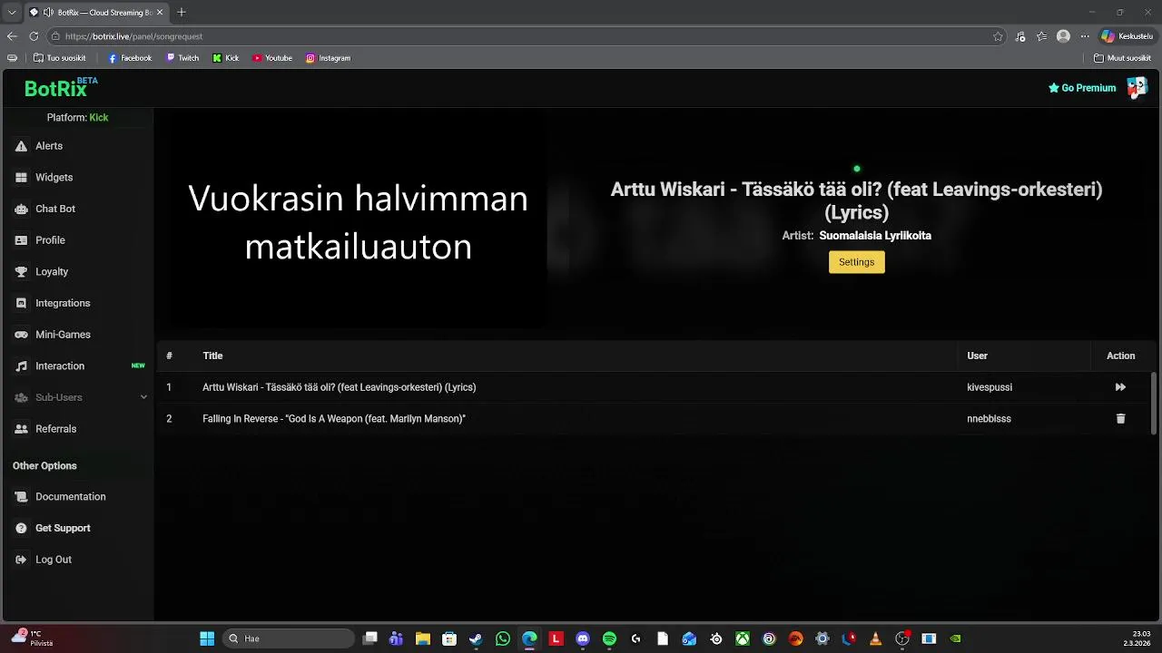Reload the page with refresh icon
The image size is (1162, 653).
[x=34, y=36]
